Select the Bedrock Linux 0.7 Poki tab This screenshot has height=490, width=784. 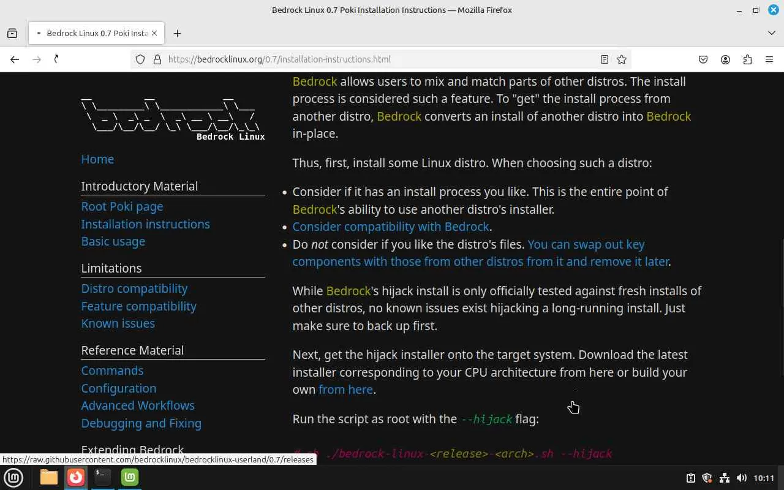click(x=96, y=33)
